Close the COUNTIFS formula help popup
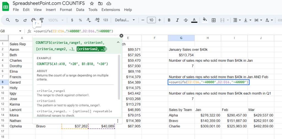 tap(121, 36)
